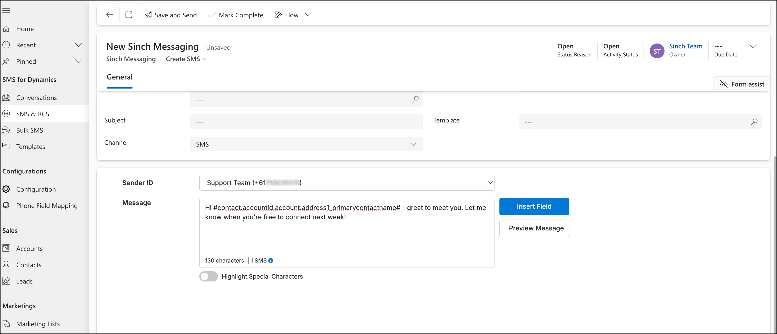
Task: Click the 'Due Date' label
Action: tap(726, 55)
